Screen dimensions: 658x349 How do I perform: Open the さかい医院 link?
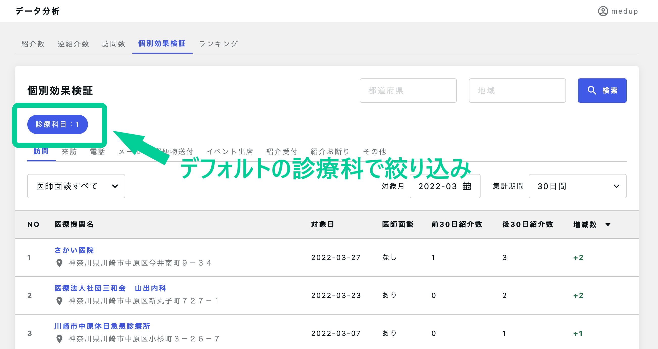(x=74, y=250)
